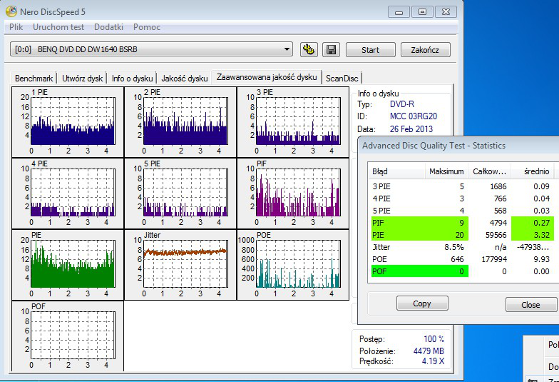Open the drive selection dropdown BENQ DVD
The width and height of the screenshot is (559, 382).
[x=151, y=49]
